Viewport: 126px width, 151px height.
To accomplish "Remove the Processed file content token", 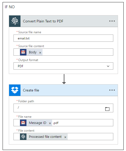I will pos(65,137).
